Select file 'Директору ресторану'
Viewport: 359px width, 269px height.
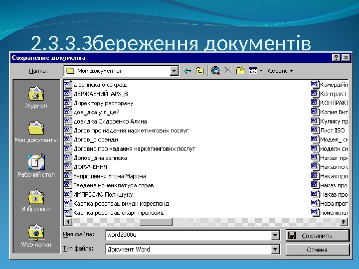tap(103, 103)
